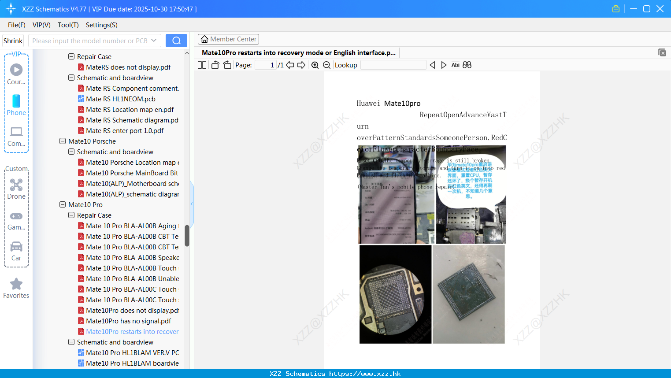Click the Shrink button
Viewport: 671px width, 378px height.
click(x=13, y=41)
